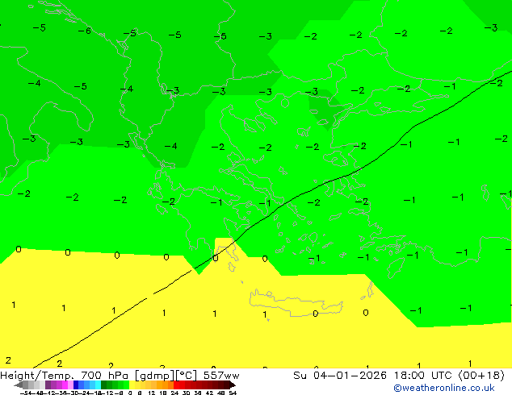Click the '700 hPa' level label
Viewport: 512px width, 395px height.
pyautogui.click(x=104, y=376)
